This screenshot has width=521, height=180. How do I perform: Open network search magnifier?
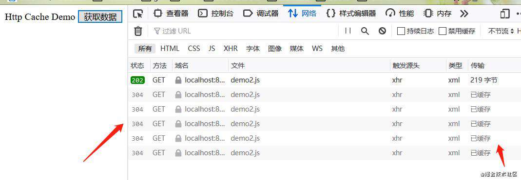coord(365,31)
